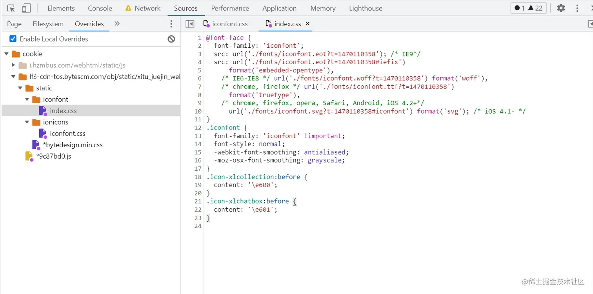Click the font-style property on line 14
The width and height of the screenshot is (593, 294).
click(233, 144)
